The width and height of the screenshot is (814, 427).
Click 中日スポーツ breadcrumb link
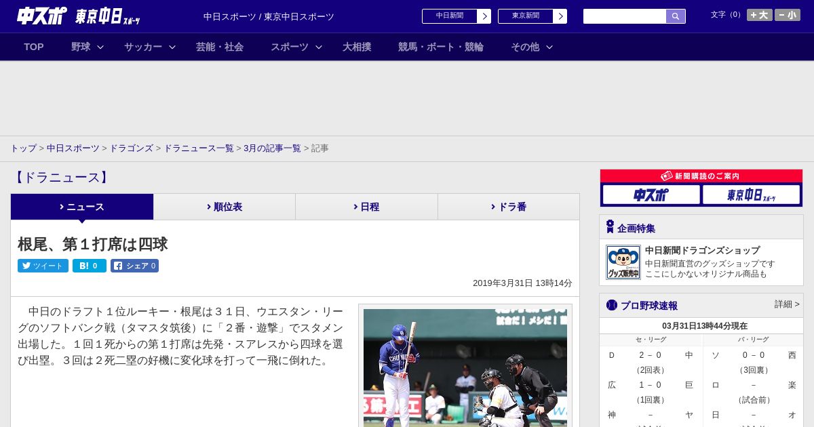(73, 148)
